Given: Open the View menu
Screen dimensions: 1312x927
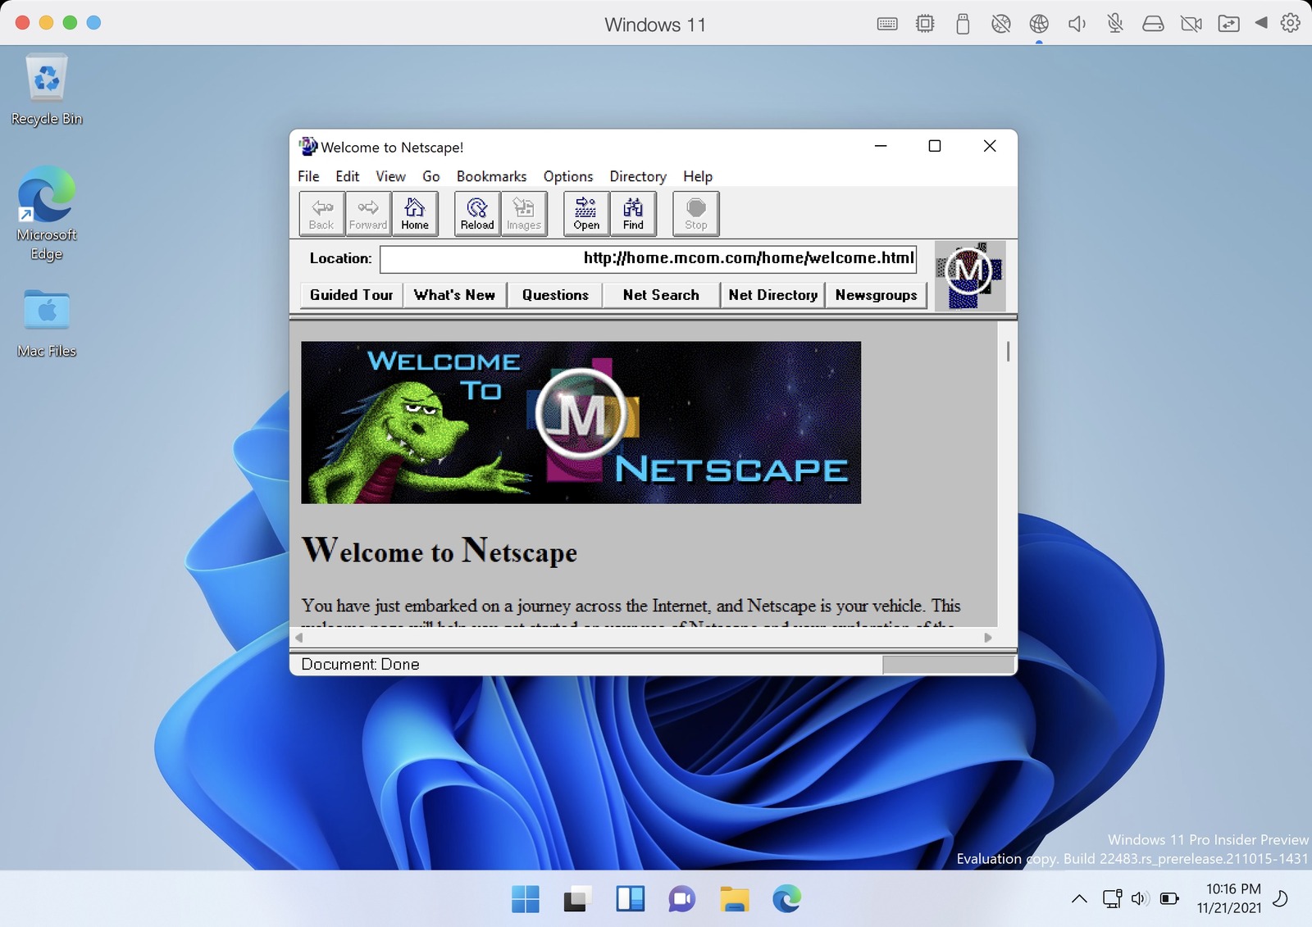Looking at the screenshot, I should tap(390, 176).
